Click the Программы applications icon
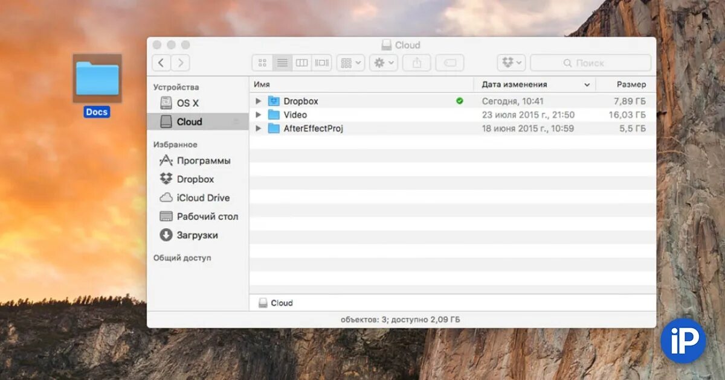 pyautogui.click(x=166, y=160)
